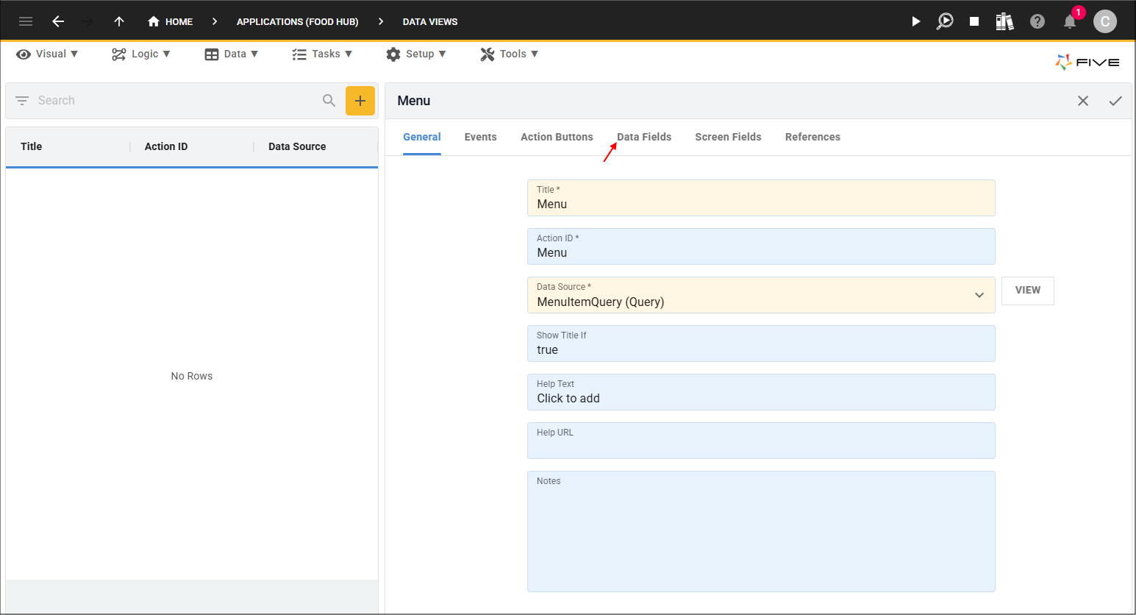Cancel editing with the X icon
The height and width of the screenshot is (615, 1136).
click(1083, 101)
